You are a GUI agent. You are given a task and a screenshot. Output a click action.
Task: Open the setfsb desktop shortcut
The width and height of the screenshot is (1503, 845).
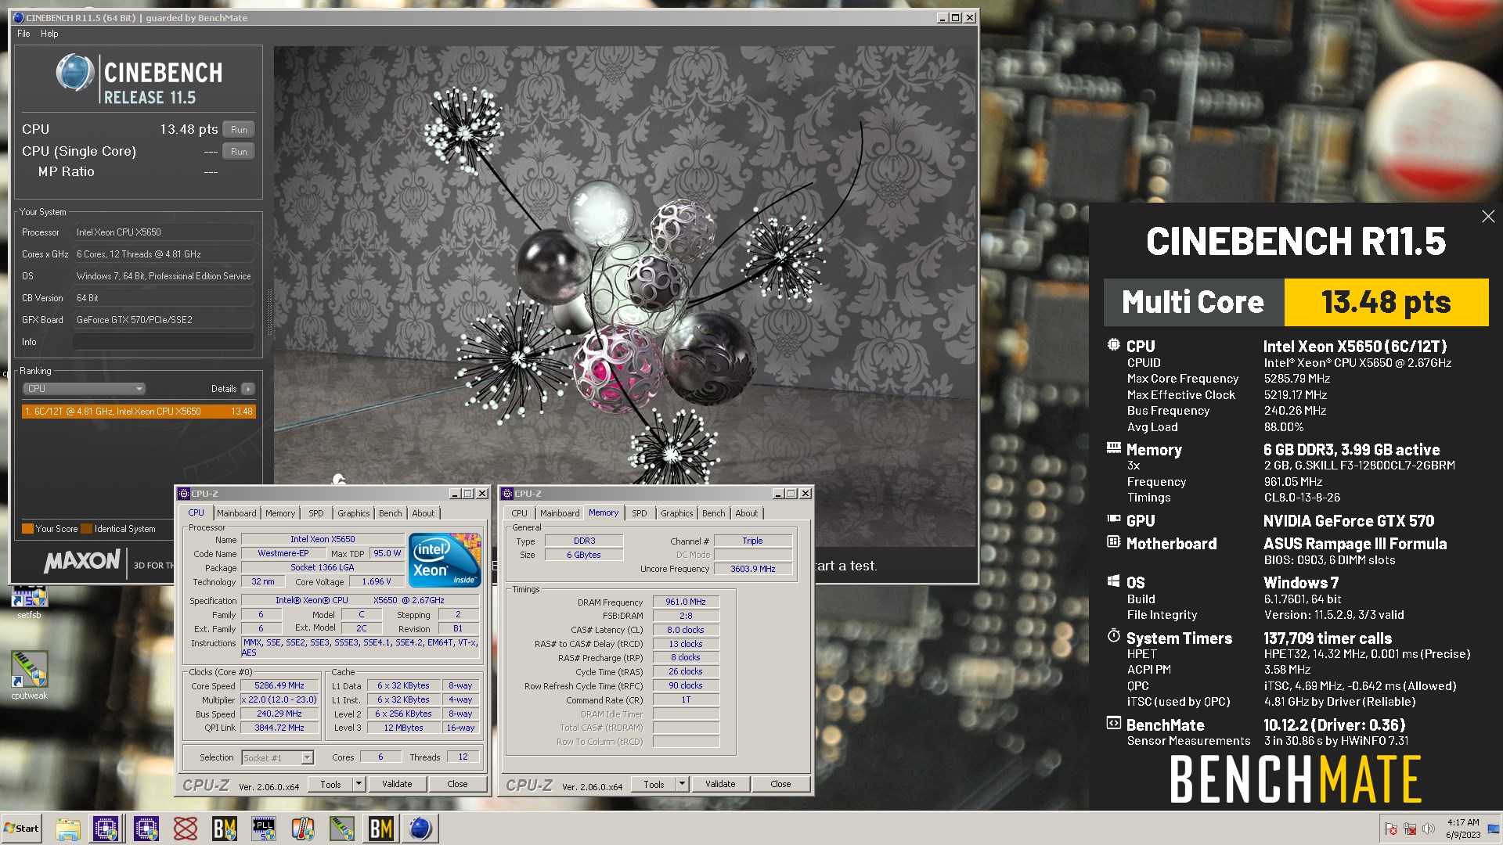coord(29,602)
